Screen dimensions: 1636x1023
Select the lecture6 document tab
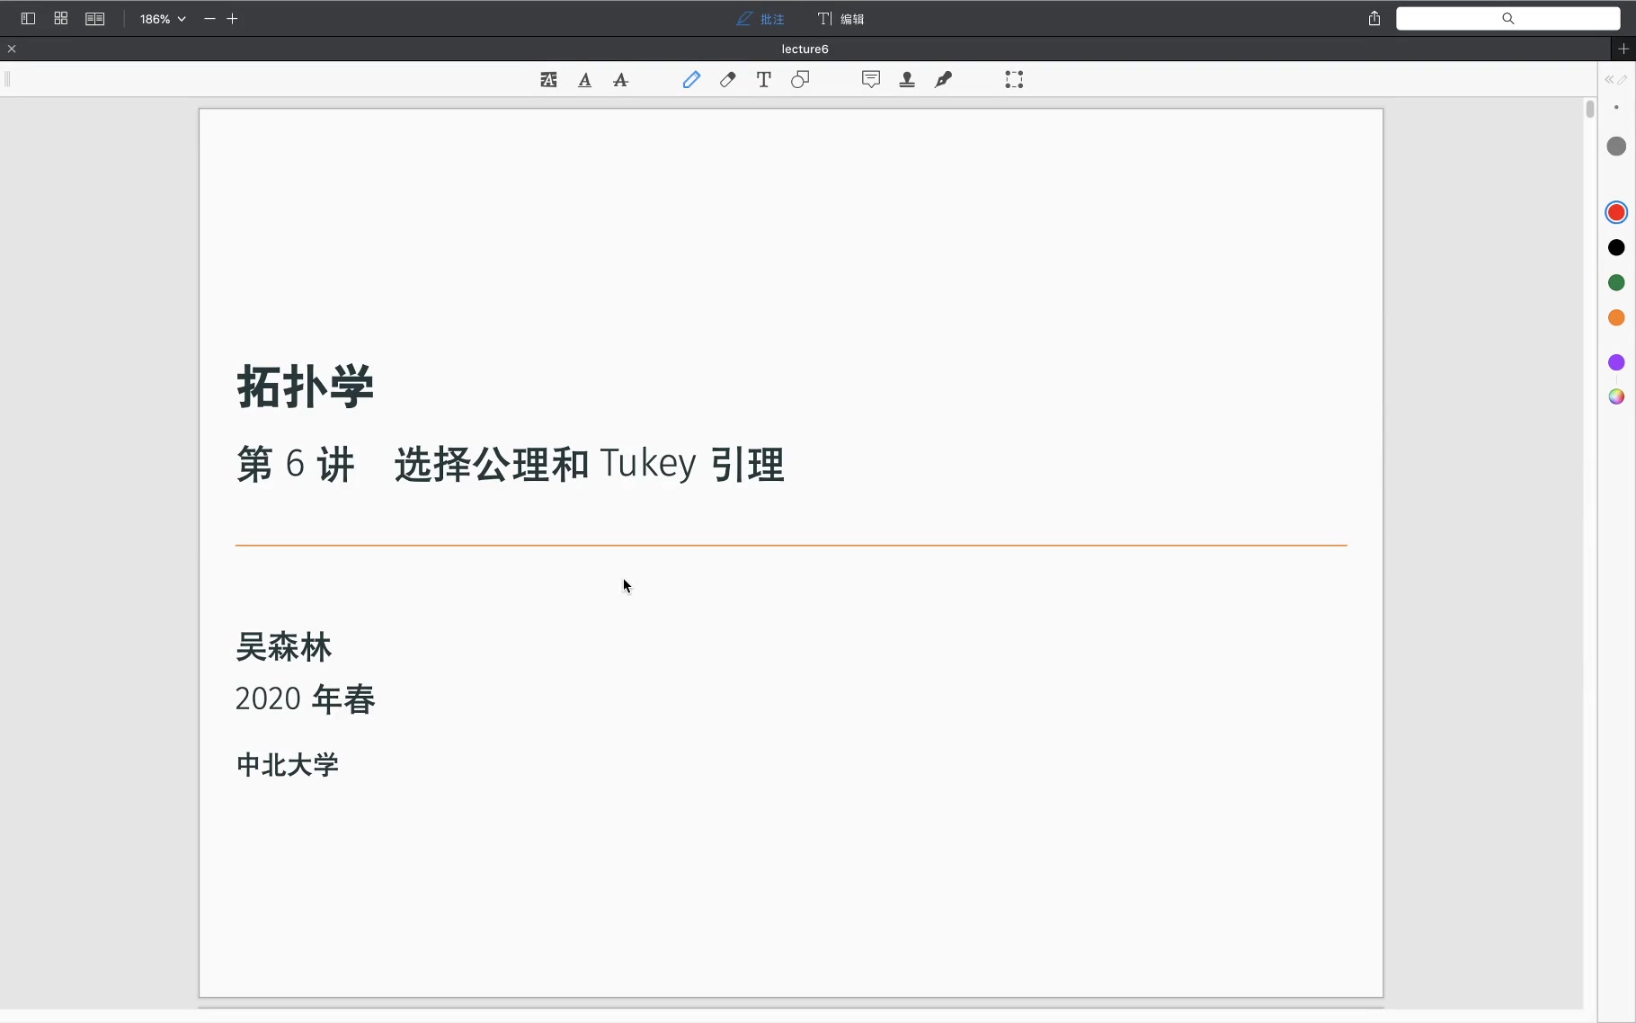805,49
